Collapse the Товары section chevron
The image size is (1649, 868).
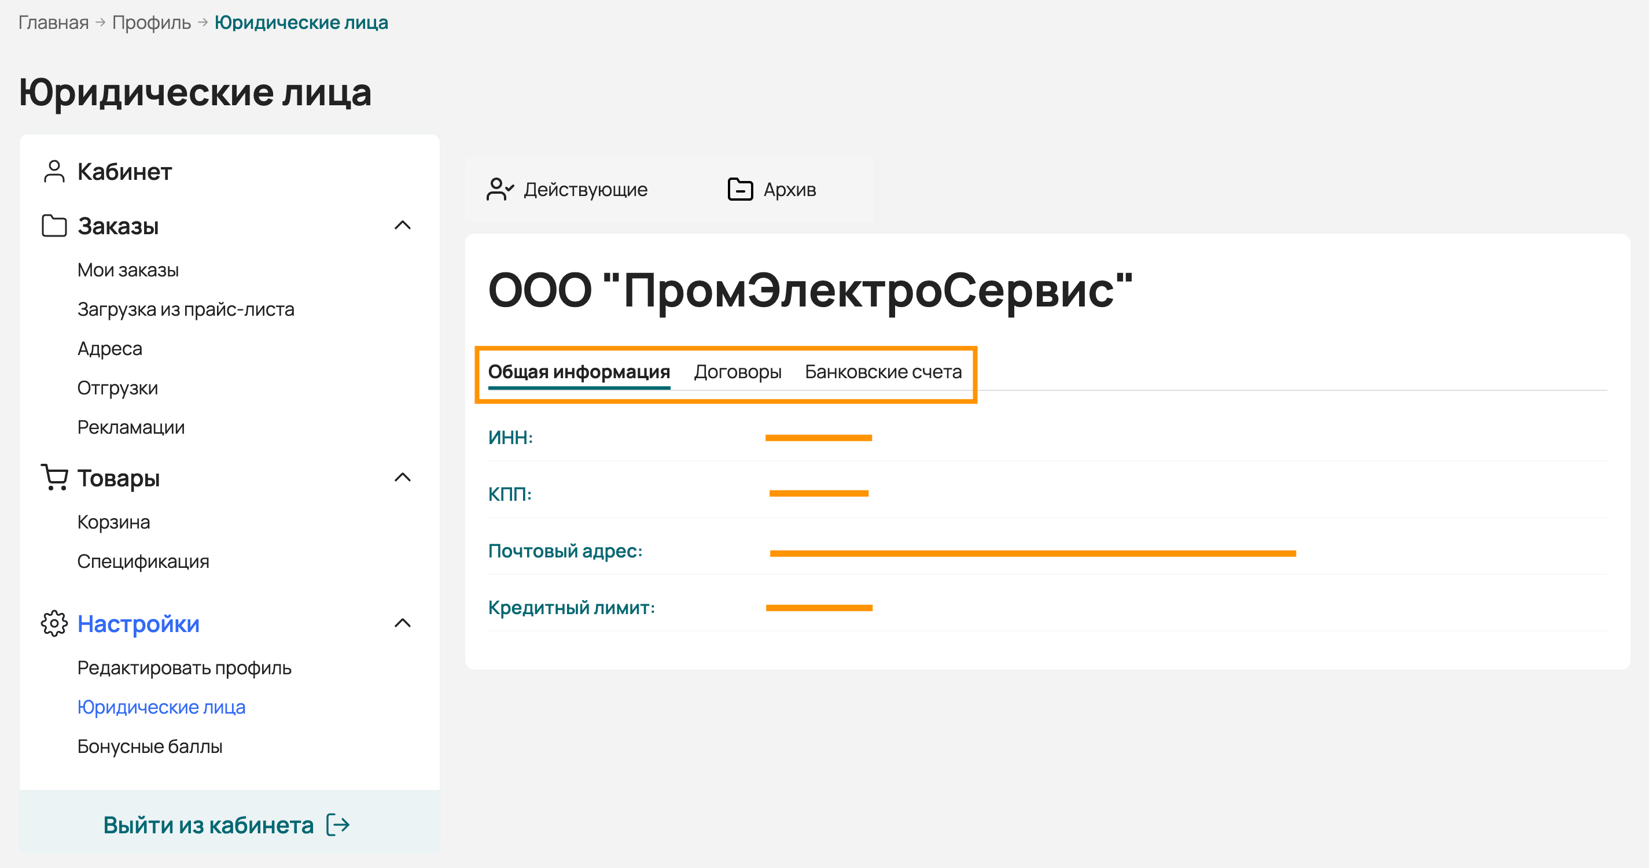403,477
